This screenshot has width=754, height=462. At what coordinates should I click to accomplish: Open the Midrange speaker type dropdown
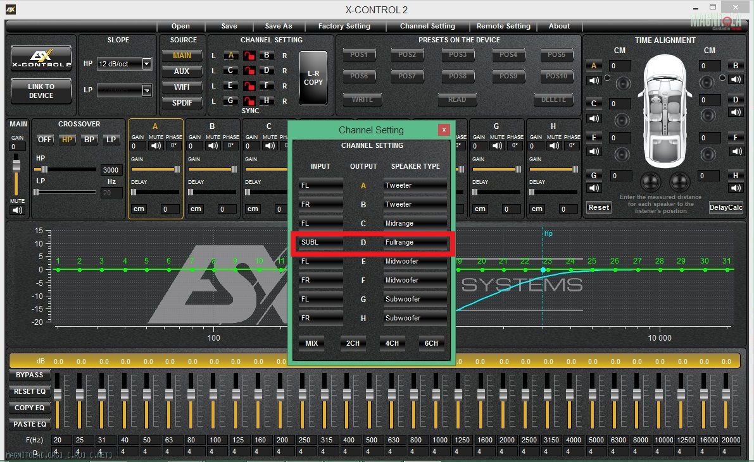[x=415, y=223]
